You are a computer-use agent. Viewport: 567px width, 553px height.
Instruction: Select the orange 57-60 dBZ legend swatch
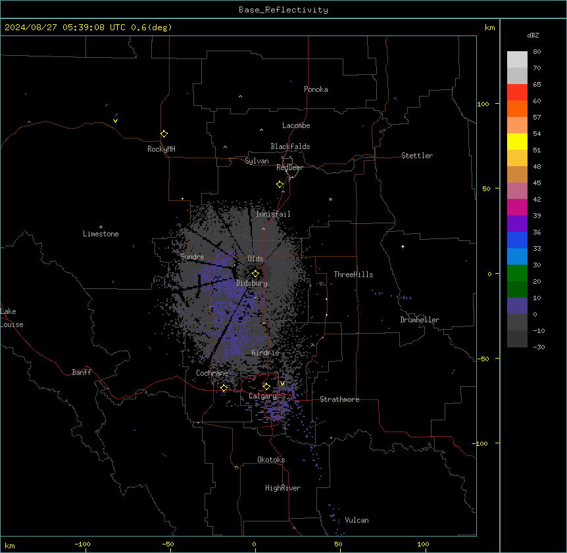tap(517, 108)
